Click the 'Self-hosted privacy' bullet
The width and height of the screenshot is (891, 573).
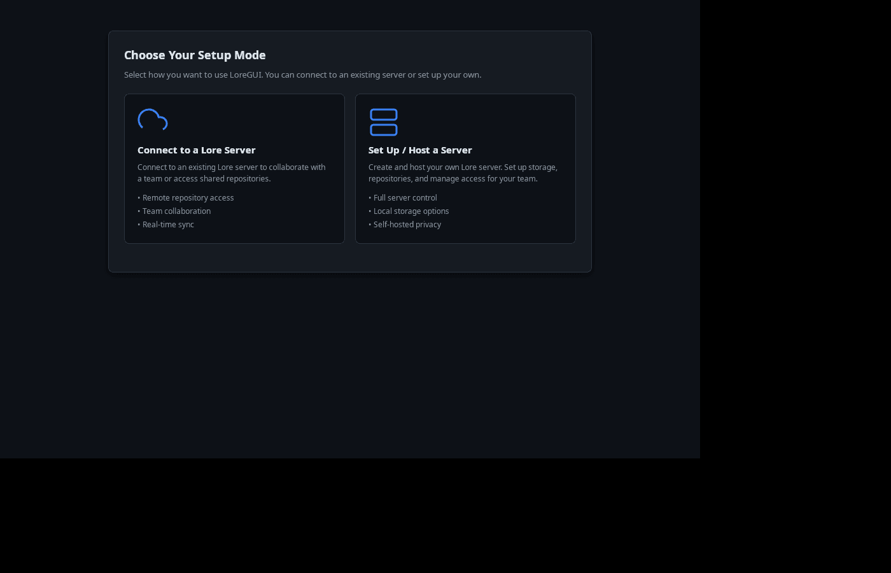click(405, 225)
